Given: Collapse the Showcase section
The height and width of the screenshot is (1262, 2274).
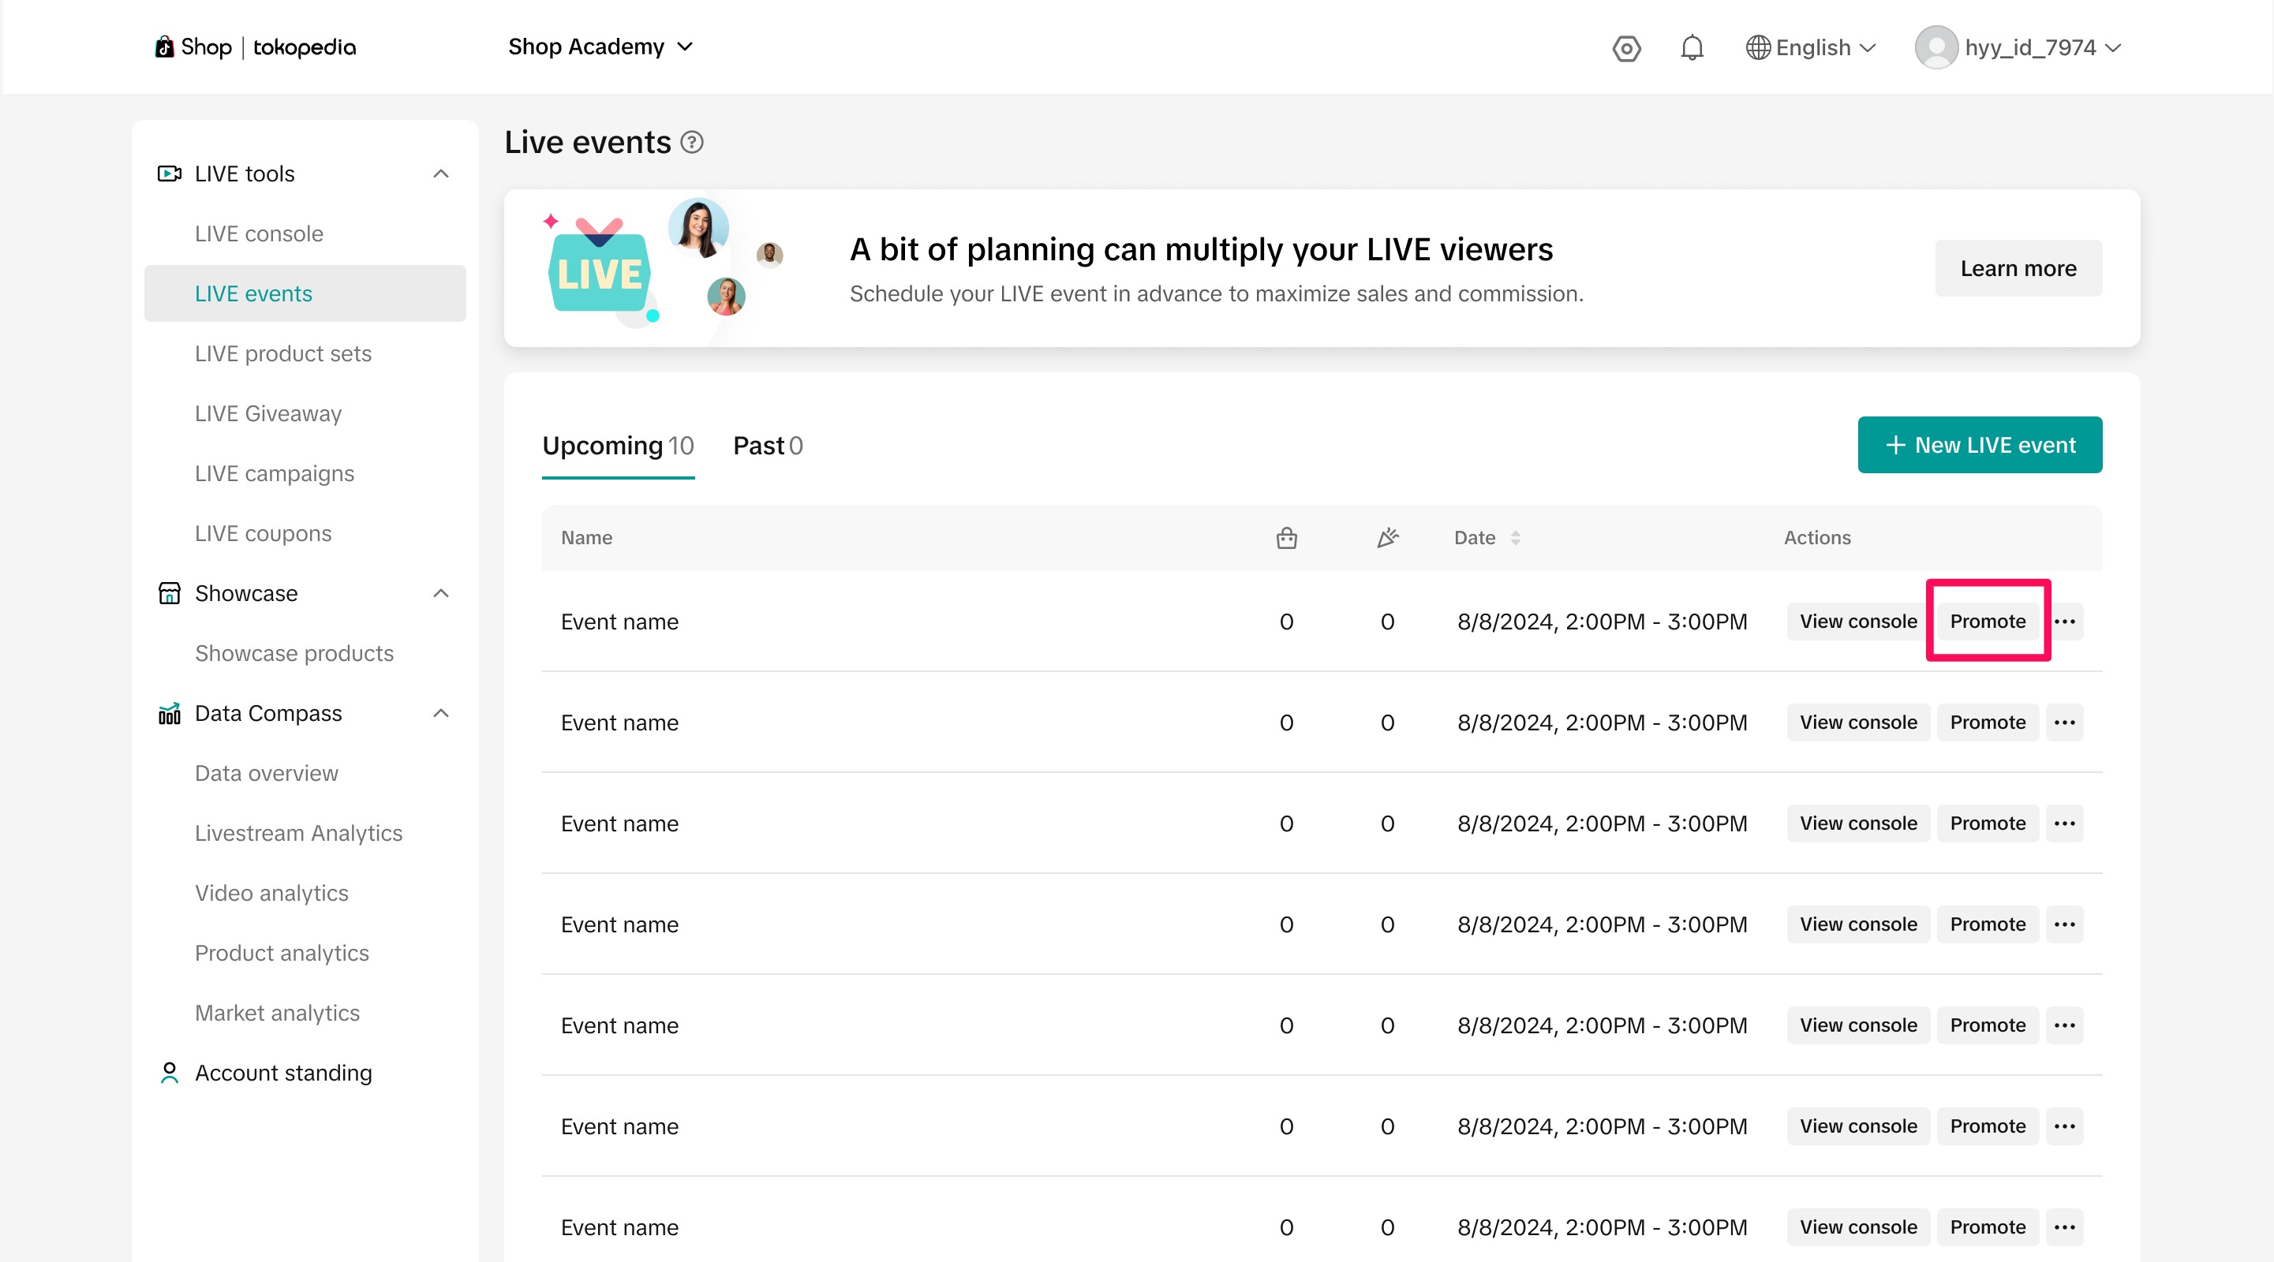Looking at the screenshot, I should (x=440, y=593).
